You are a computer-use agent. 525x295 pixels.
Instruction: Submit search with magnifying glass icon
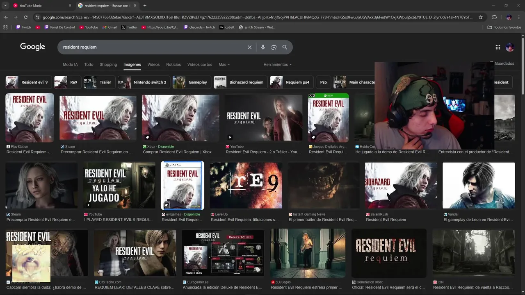pos(285,47)
